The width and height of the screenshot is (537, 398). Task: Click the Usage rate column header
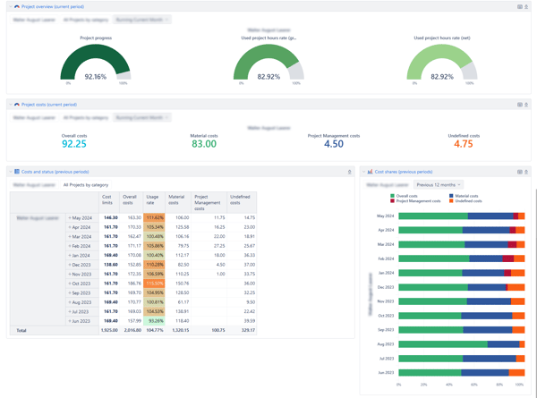point(154,202)
